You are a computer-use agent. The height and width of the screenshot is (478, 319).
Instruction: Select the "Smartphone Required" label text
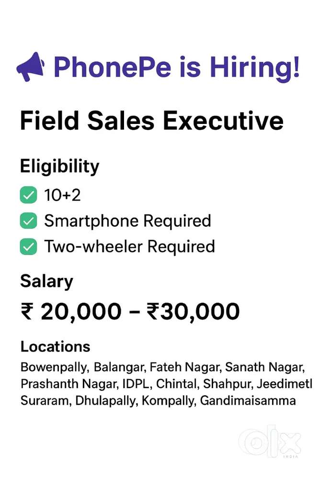pos(127,221)
